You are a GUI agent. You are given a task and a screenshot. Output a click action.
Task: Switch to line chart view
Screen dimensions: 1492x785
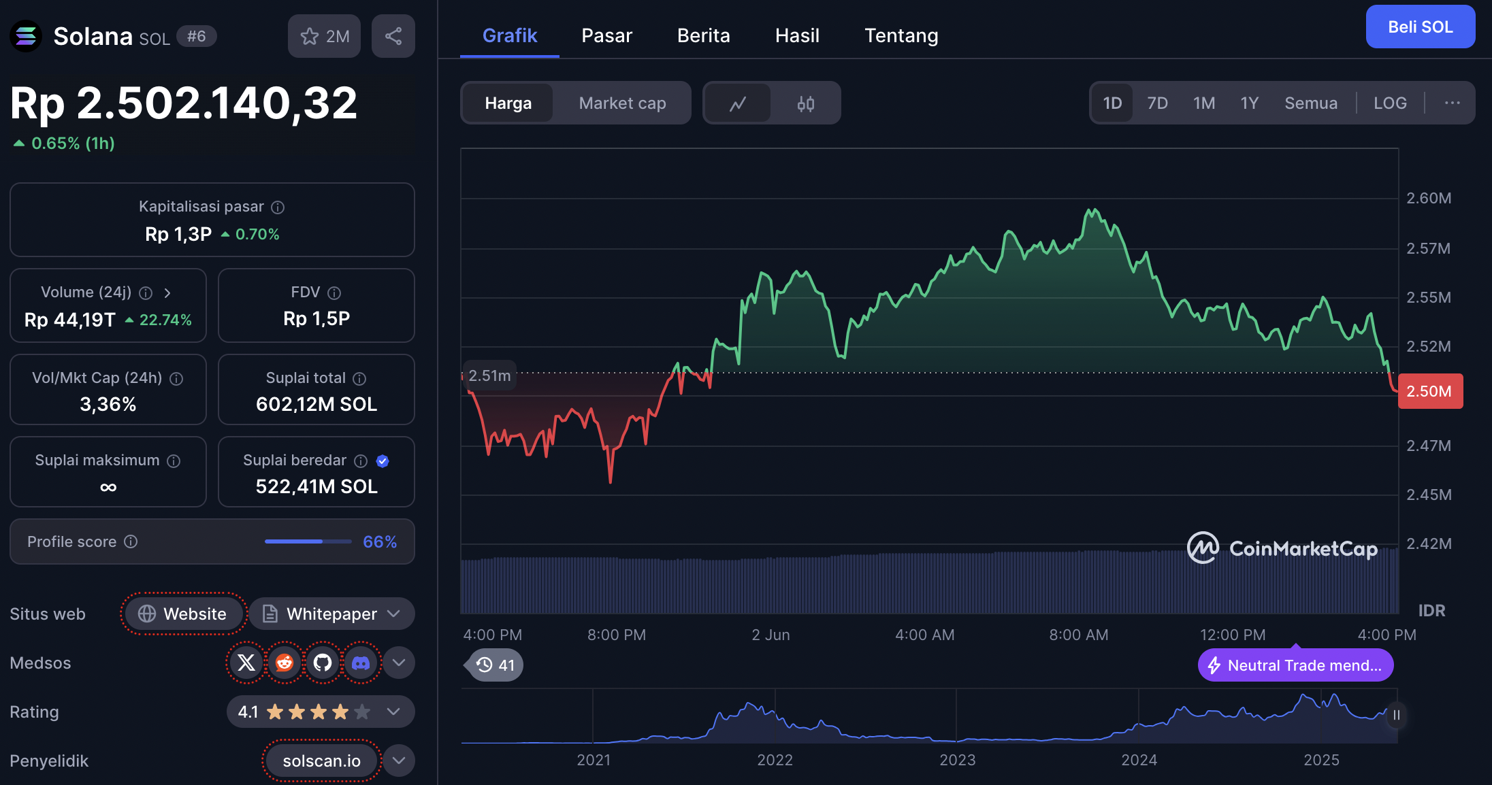pyautogui.click(x=738, y=103)
